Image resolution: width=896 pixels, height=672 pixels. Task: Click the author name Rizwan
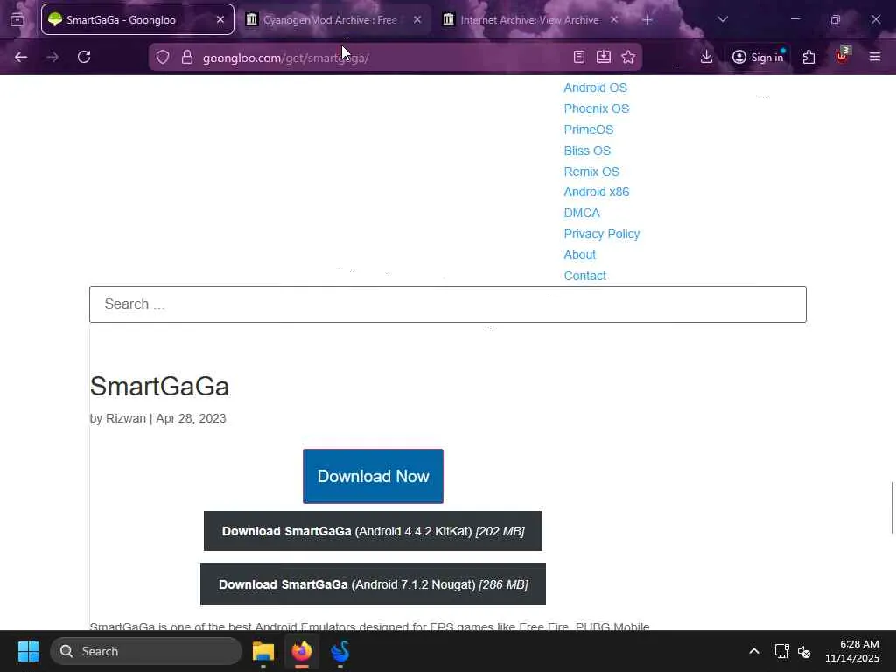[x=126, y=418]
